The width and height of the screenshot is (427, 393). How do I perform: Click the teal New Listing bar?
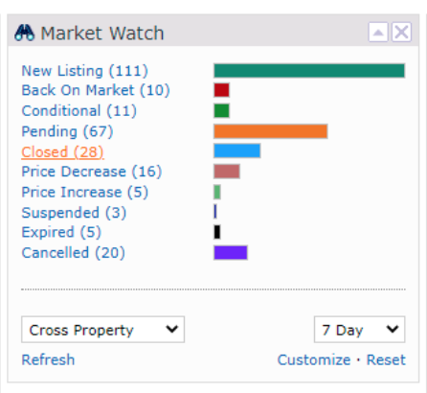click(309, 71)
